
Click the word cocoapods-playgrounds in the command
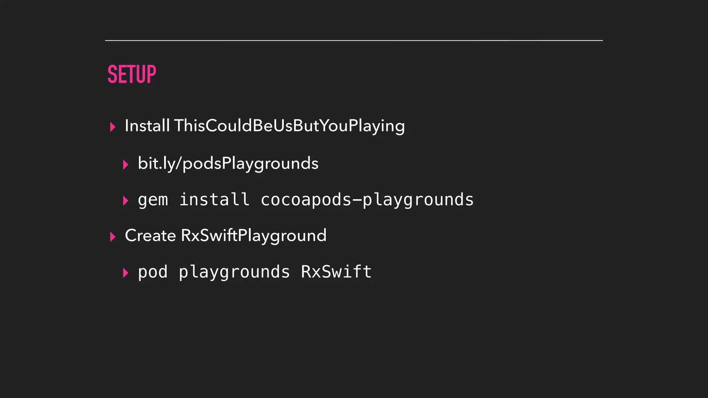click(x=367, y=200)
